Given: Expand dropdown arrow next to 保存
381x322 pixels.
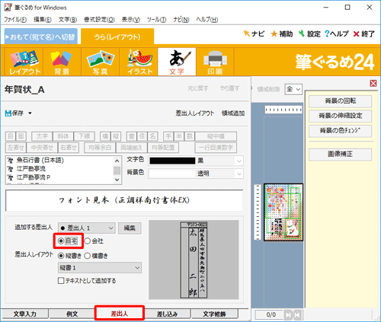Looking at the screenshot, I should pyautogui.click(x=30, y=113).
